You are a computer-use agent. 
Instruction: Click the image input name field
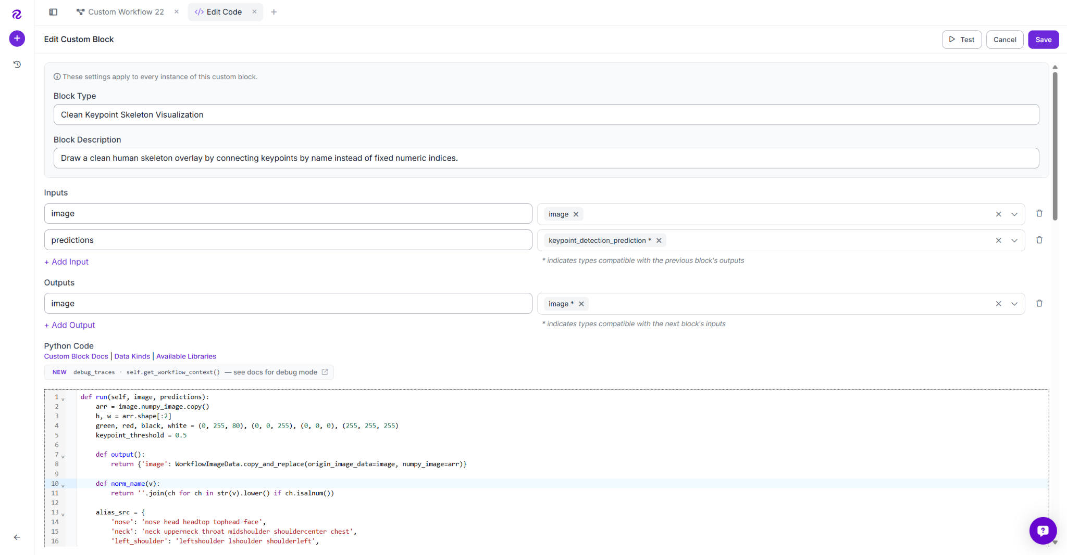pos(288,214)
